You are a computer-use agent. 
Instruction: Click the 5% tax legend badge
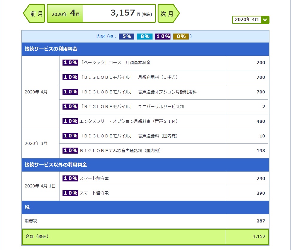[127, 37]
